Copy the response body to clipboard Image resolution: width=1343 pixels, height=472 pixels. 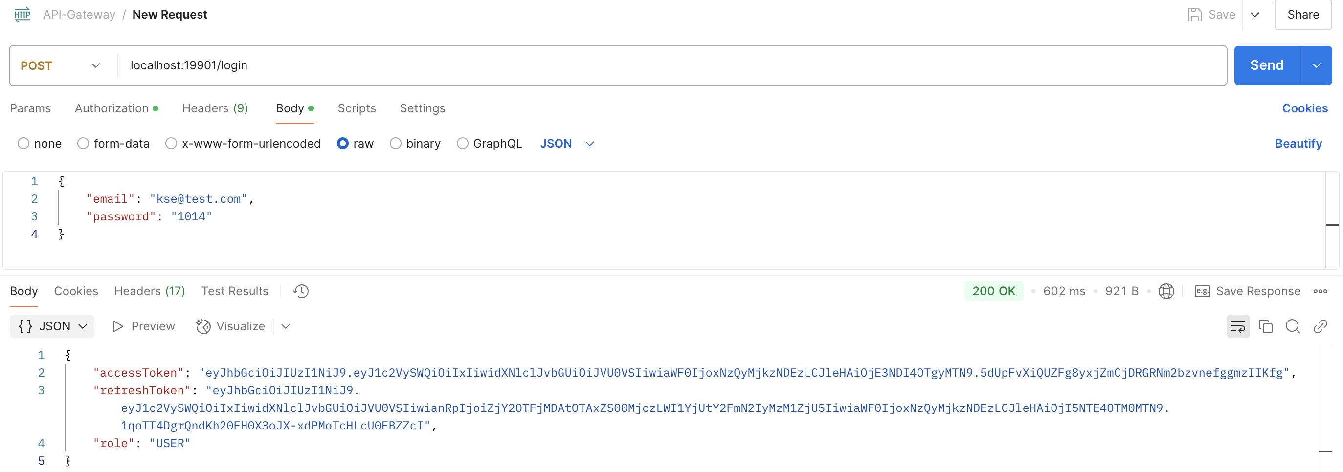click(1265, 327)
